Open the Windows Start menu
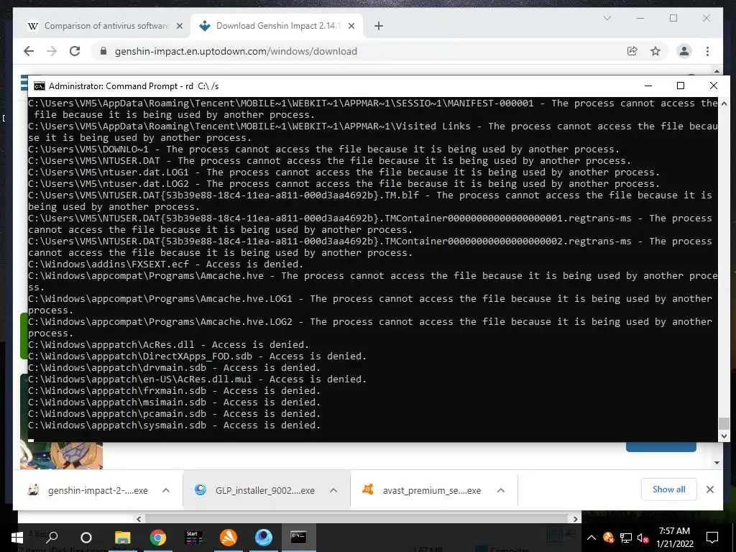Image resolution: width=736 pixels, height=552 pixels. pos(17,538)
